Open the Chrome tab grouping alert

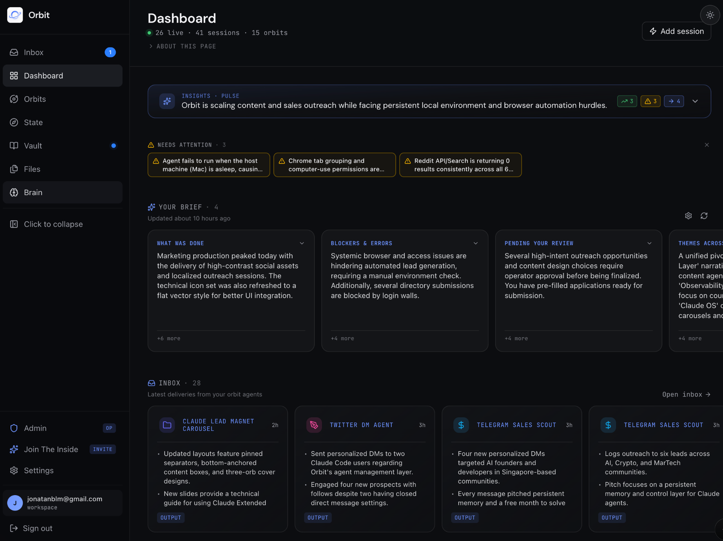click(x=334, y=165)
